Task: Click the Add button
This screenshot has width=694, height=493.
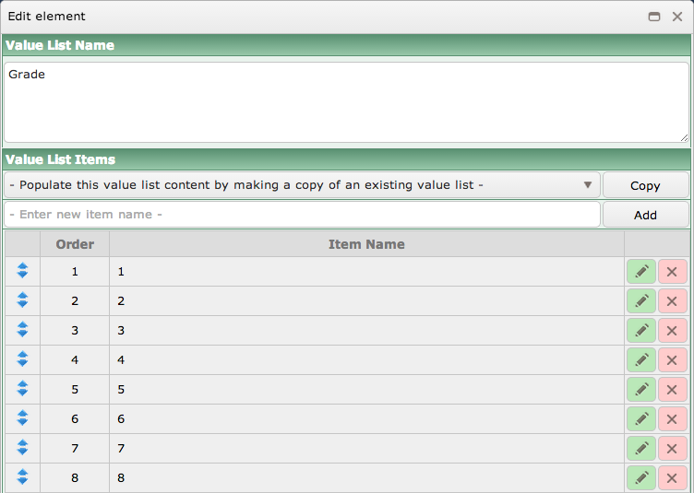Action: (x=645, y=215)
